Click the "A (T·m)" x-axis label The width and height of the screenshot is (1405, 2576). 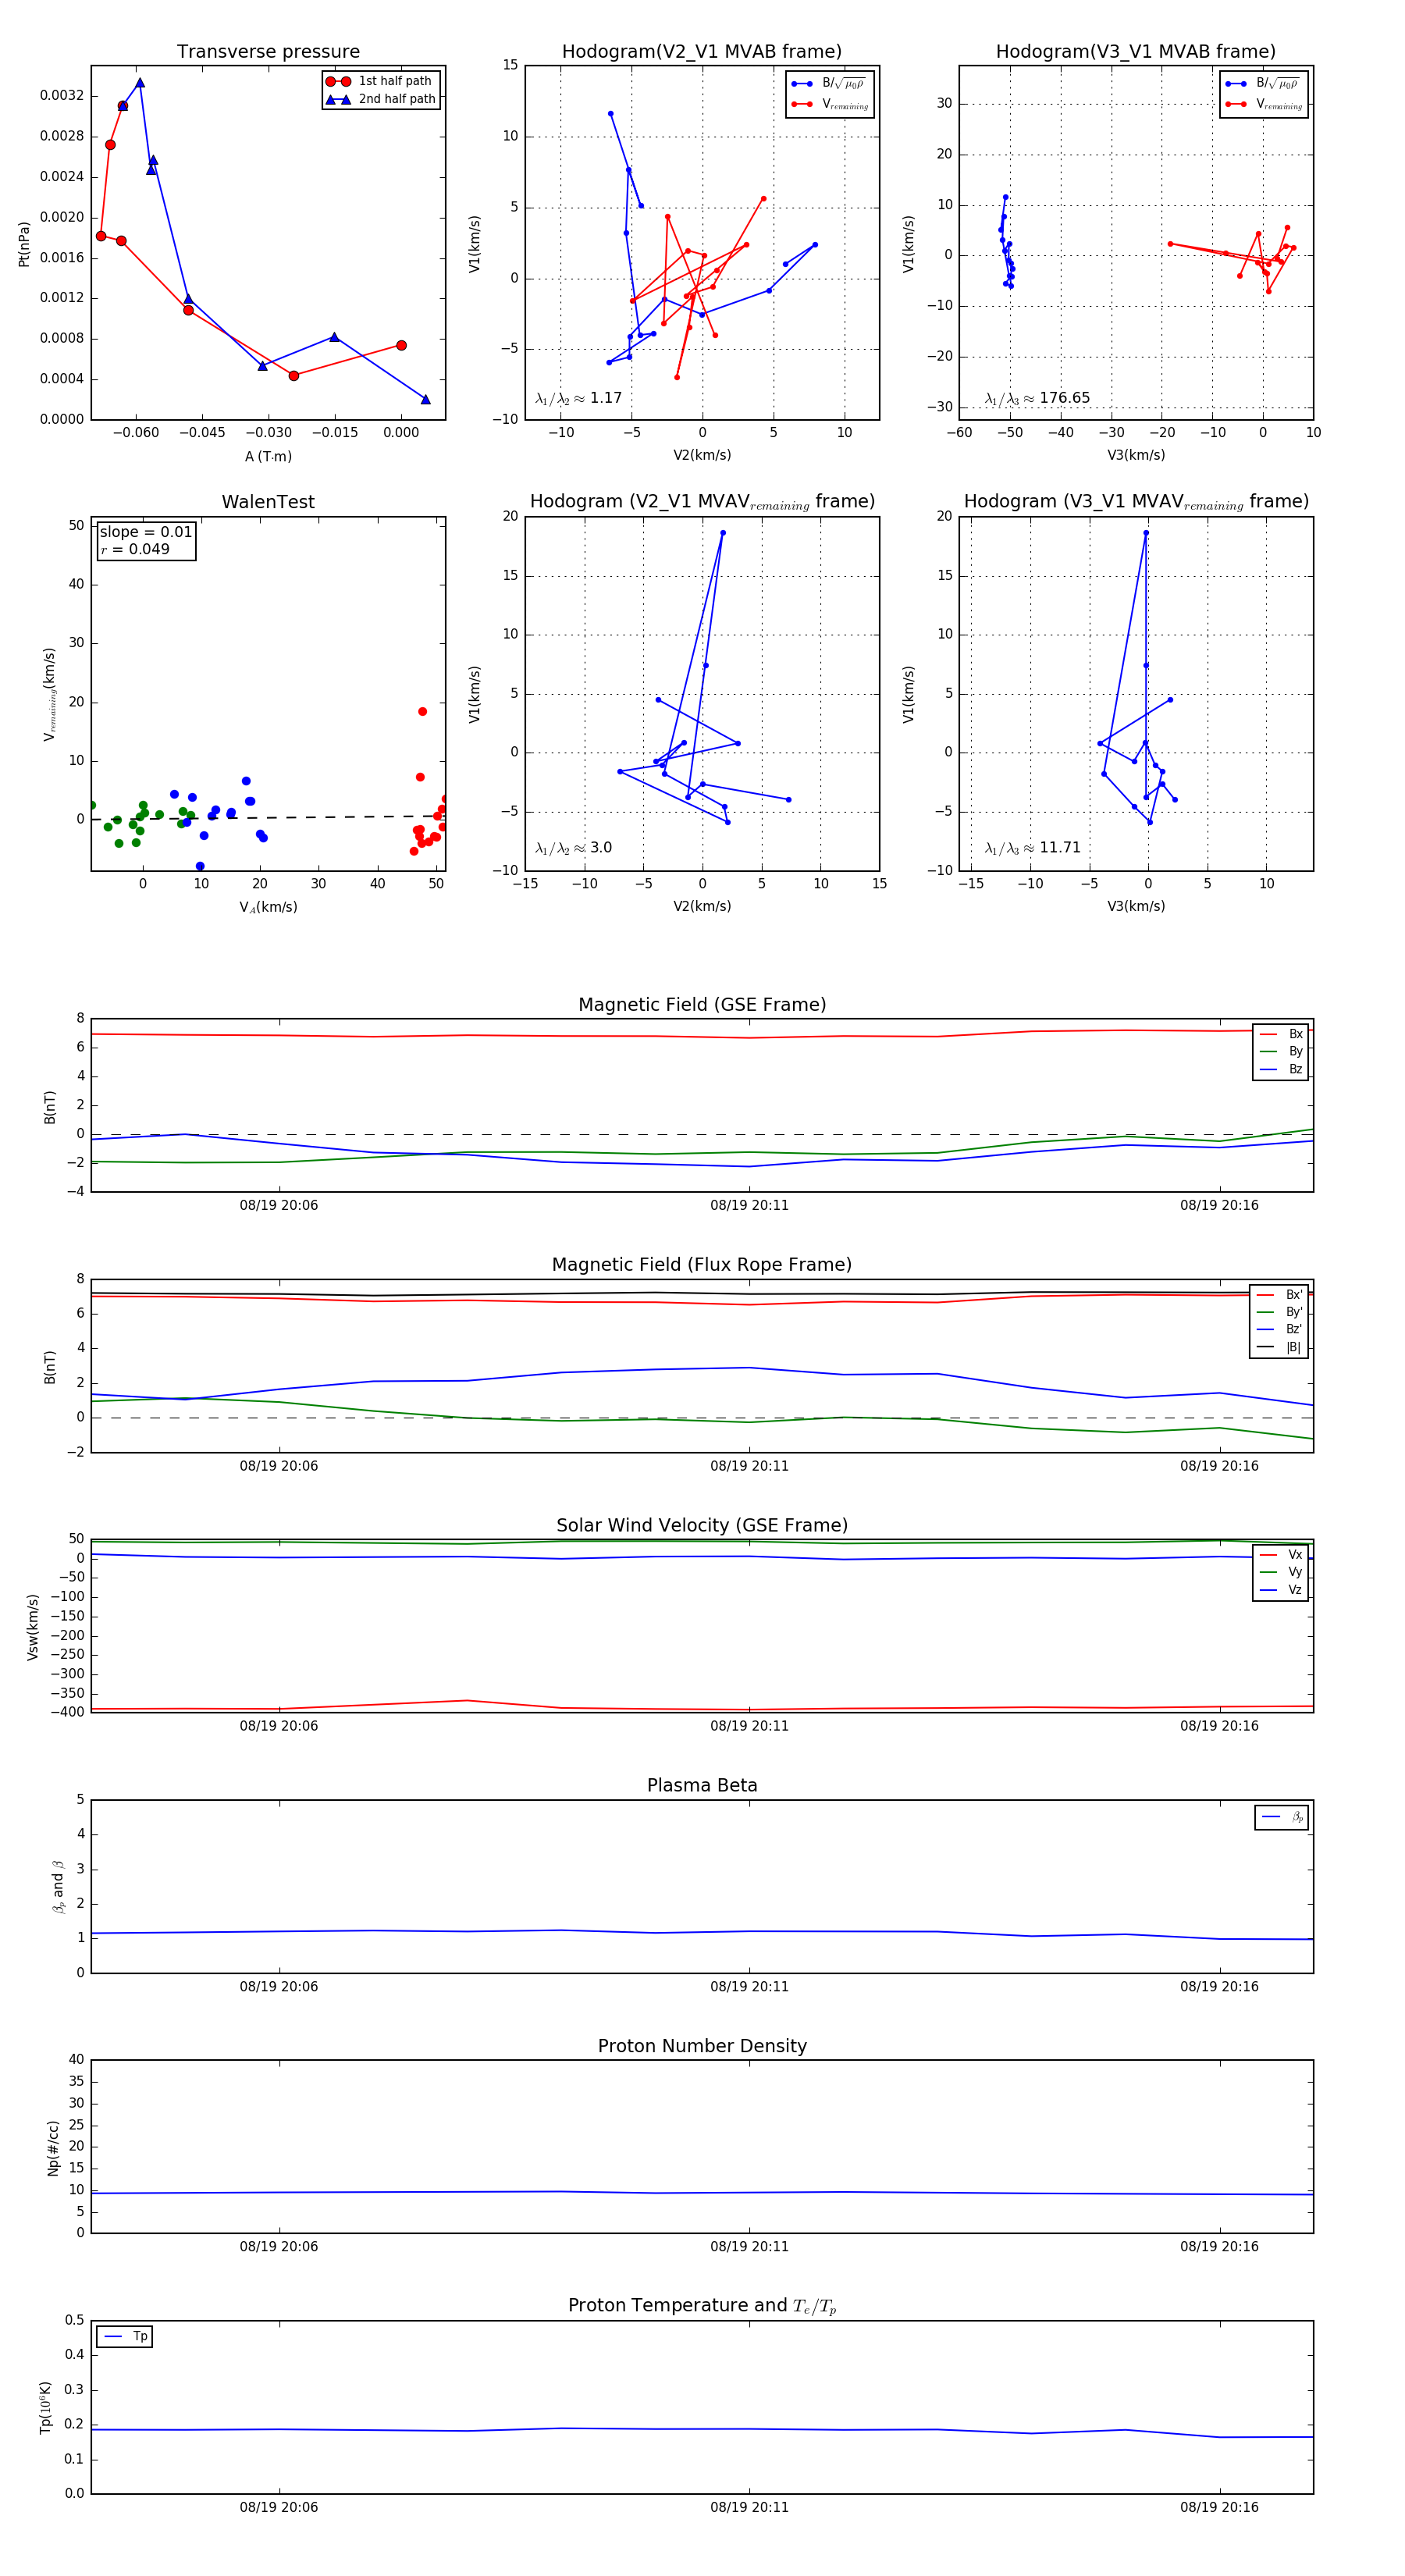tap(268, 456)
